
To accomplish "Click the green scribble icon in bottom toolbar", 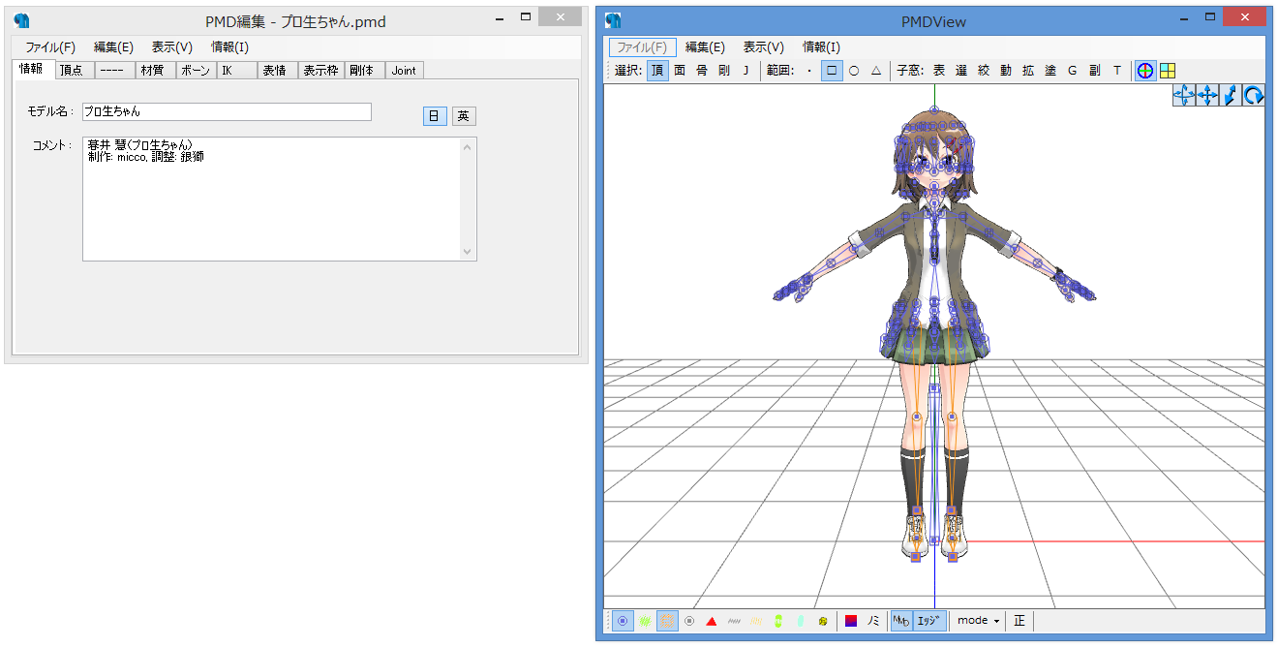I will click(x=645, y=621).
